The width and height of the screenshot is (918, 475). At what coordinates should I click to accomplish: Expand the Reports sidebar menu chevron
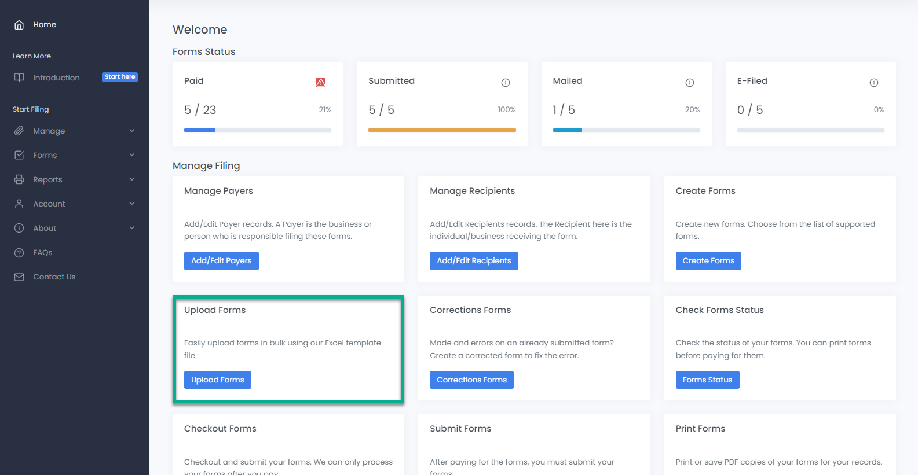132,179
